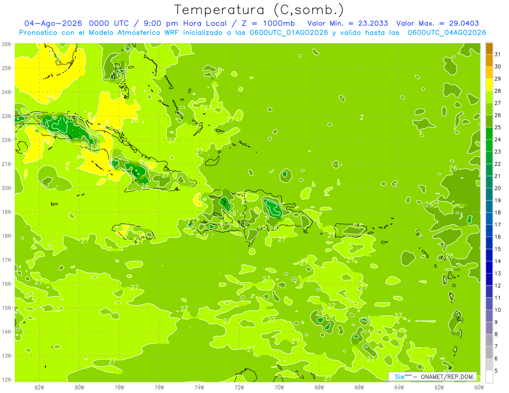Click the 'Valor Min. = 23.2033' readout
The height and width of the screenshot is (393, 509).
coord(347,23)
